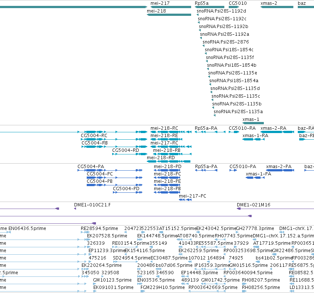Click snoRNA:Psi18S-1854a label
This screenshot has width=314, height=293.
click(x=234, y=81)
